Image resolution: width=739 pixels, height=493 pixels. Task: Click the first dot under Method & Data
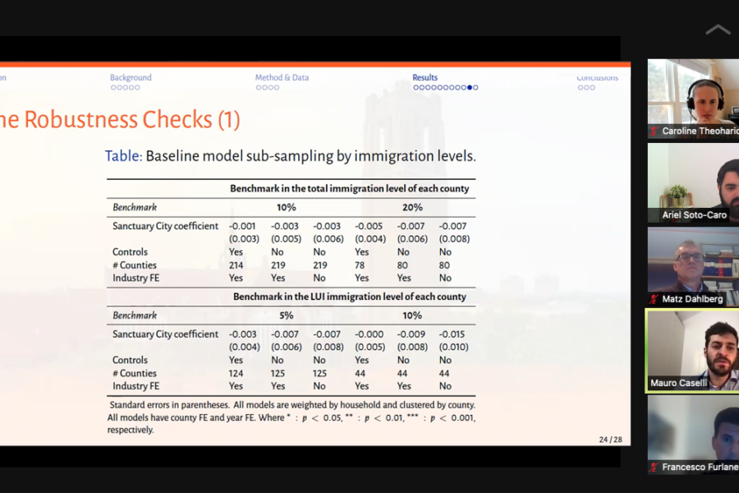(259, 87)
